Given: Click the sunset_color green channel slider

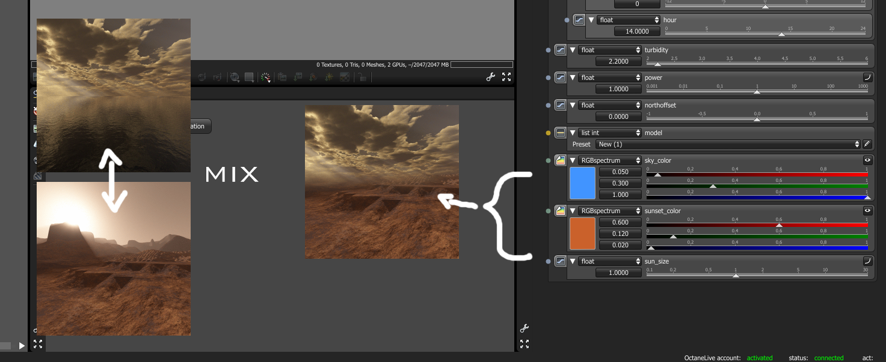Looking at the screenshot, I should click(x=757, y=235).
